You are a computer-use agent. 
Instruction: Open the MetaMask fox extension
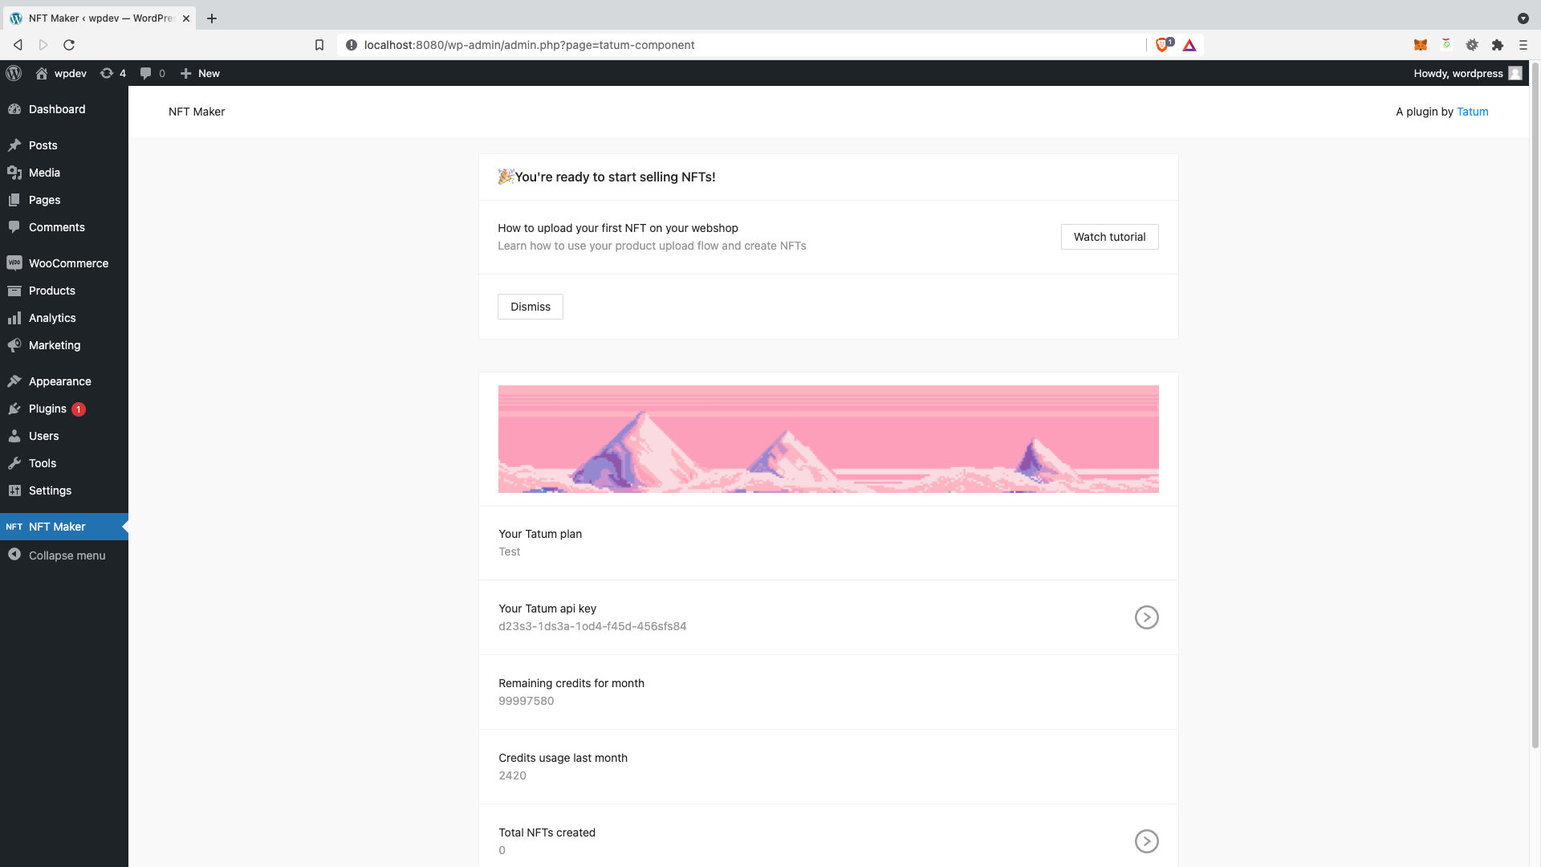(1421, 45)
